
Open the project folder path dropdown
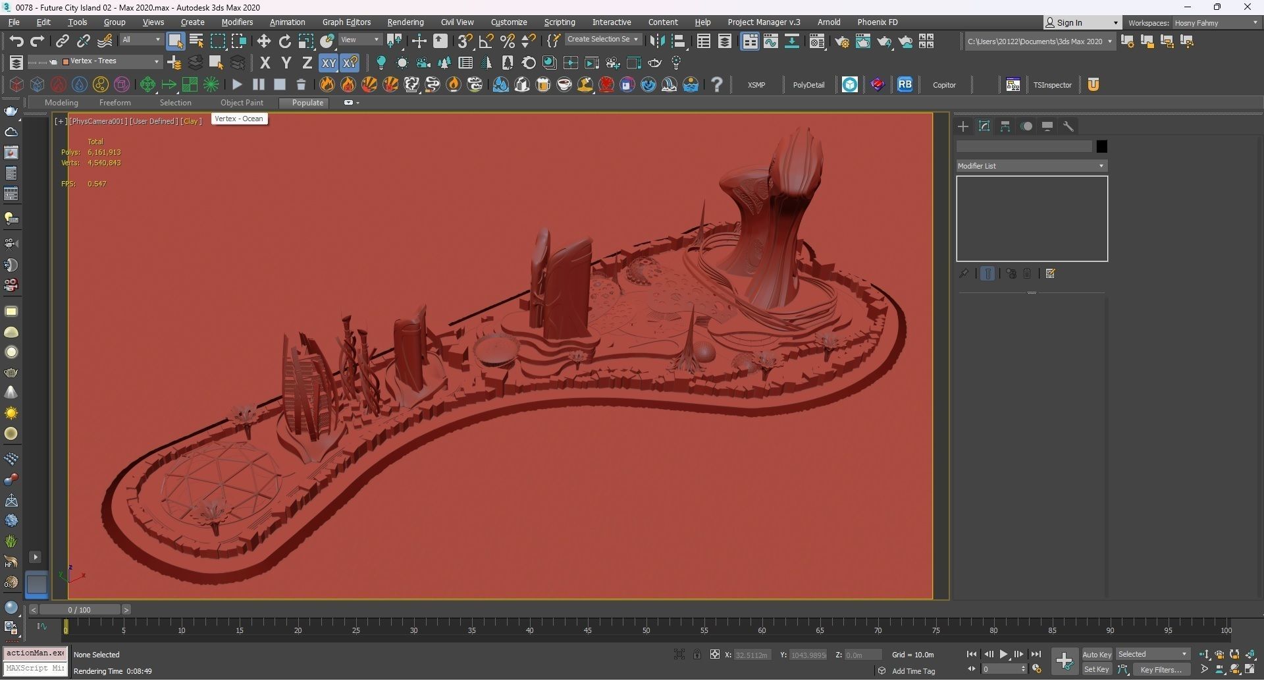1040,41
